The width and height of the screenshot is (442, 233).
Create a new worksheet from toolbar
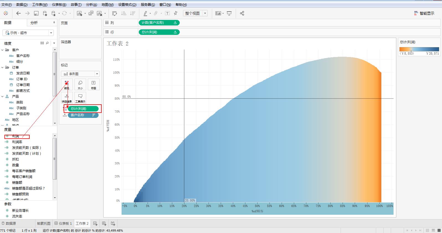point(79,13)
